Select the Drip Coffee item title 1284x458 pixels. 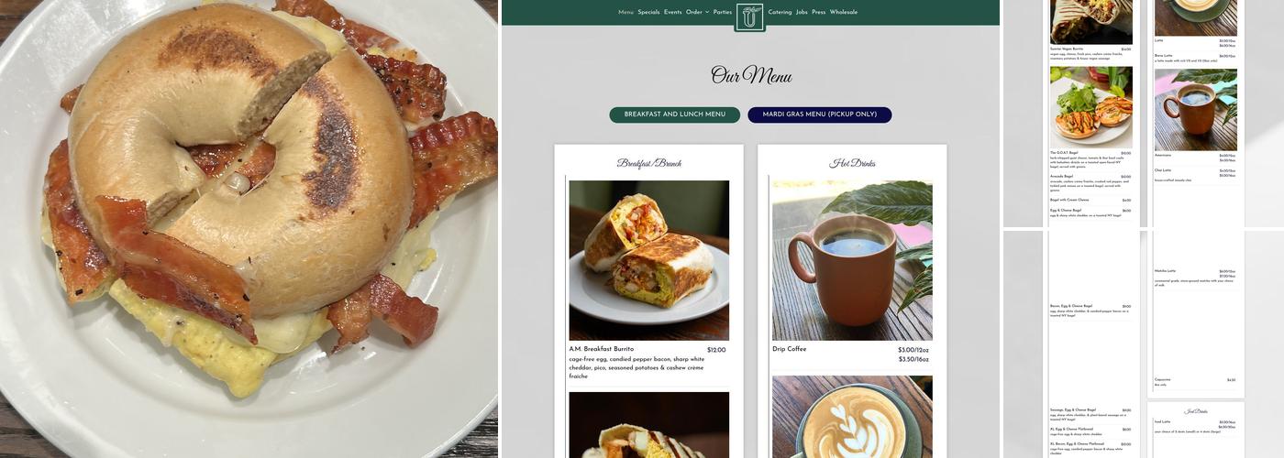(790, 349)
